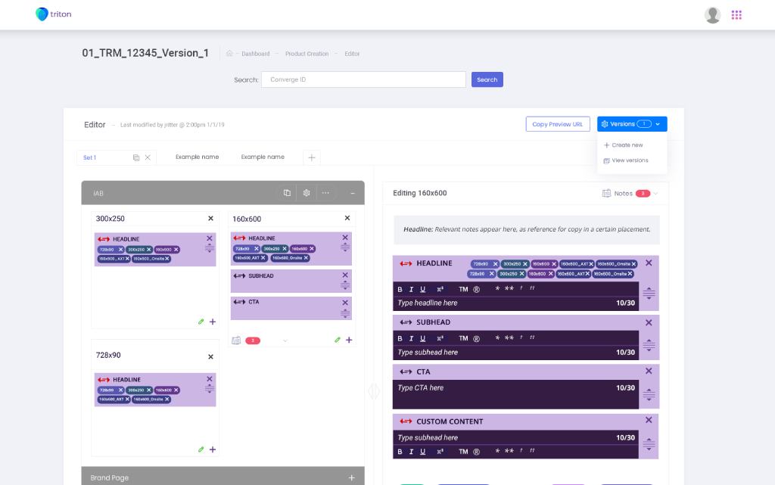The height and width of the screenshot is (485, 775).
Task: Toggle italic in the Subhead editor toolbar
Action: (411, 338)
